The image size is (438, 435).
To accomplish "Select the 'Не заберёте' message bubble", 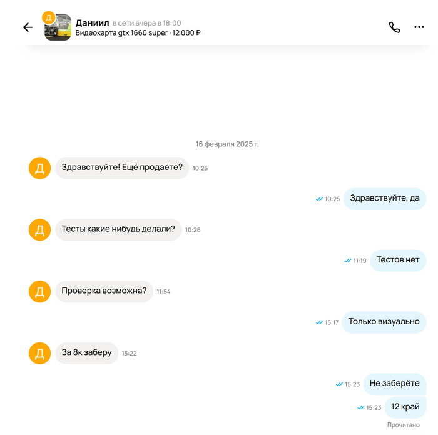I will [394, 384].
